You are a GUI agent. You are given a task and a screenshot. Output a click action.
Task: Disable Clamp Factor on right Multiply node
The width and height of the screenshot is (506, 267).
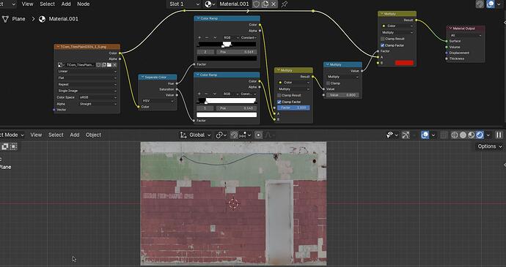[x=383, y=45]
